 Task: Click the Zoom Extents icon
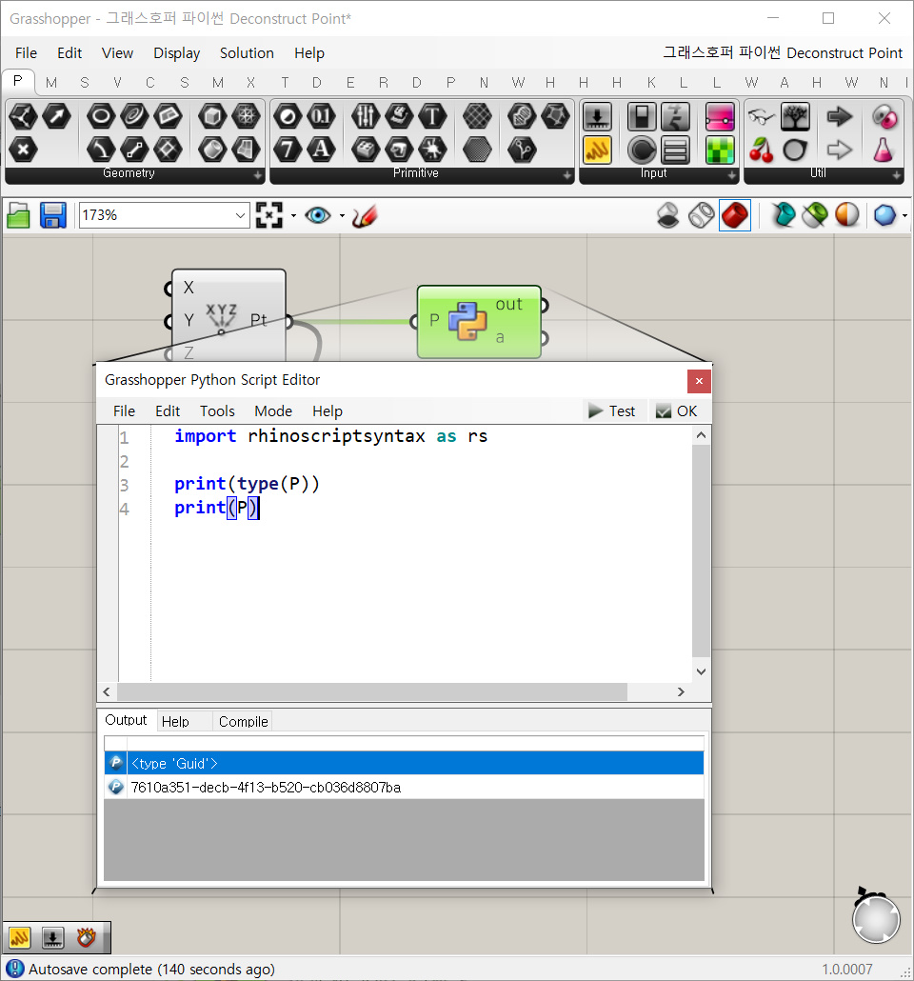[x=269, y=215]
